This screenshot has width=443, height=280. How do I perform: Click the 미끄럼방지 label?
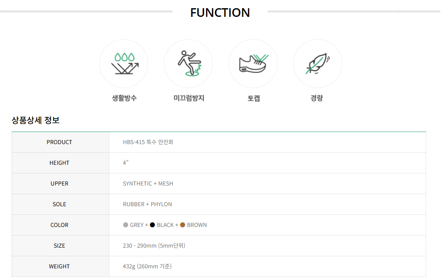[x=189, y=98]
